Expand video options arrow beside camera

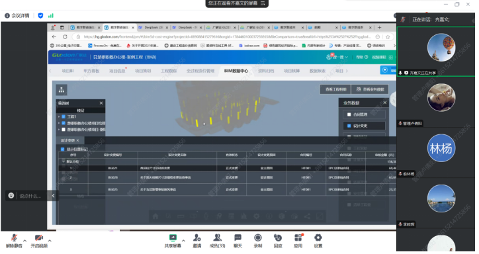coord(50,241)
